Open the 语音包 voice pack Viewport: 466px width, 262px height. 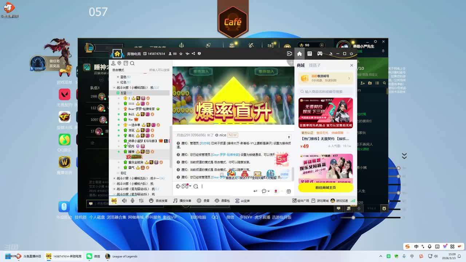pyautogui.click(x=222, y=201)
